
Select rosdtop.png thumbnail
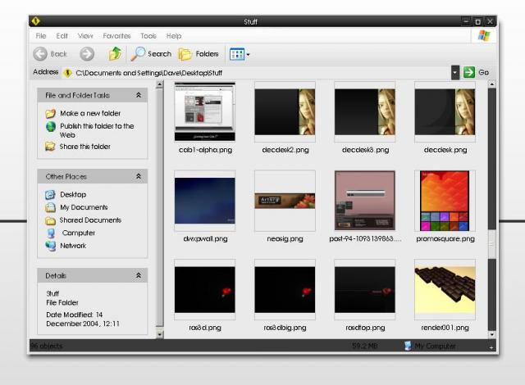click(365, 289)
